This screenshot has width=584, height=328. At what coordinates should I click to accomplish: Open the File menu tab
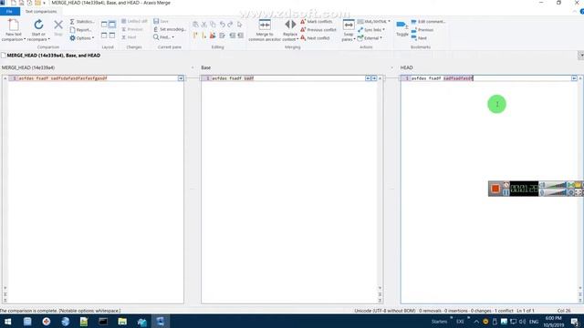[x=10, y=12]
